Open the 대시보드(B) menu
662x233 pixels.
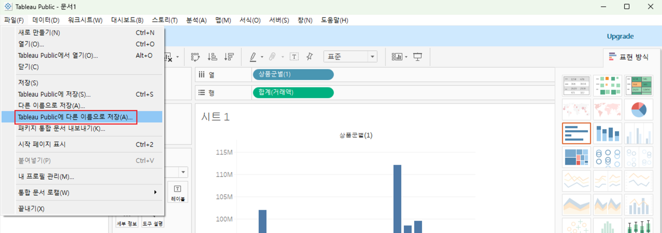click(x=127, y=20)
